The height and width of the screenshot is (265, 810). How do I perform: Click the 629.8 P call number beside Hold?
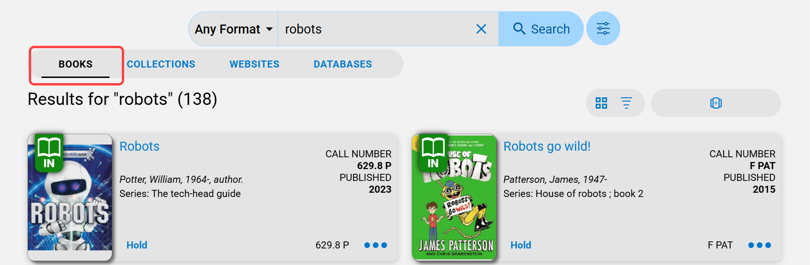(x=332, y=245)
